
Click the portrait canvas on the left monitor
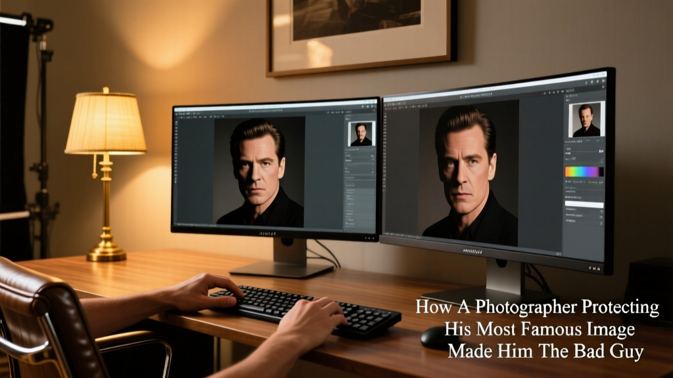[259, 171]
